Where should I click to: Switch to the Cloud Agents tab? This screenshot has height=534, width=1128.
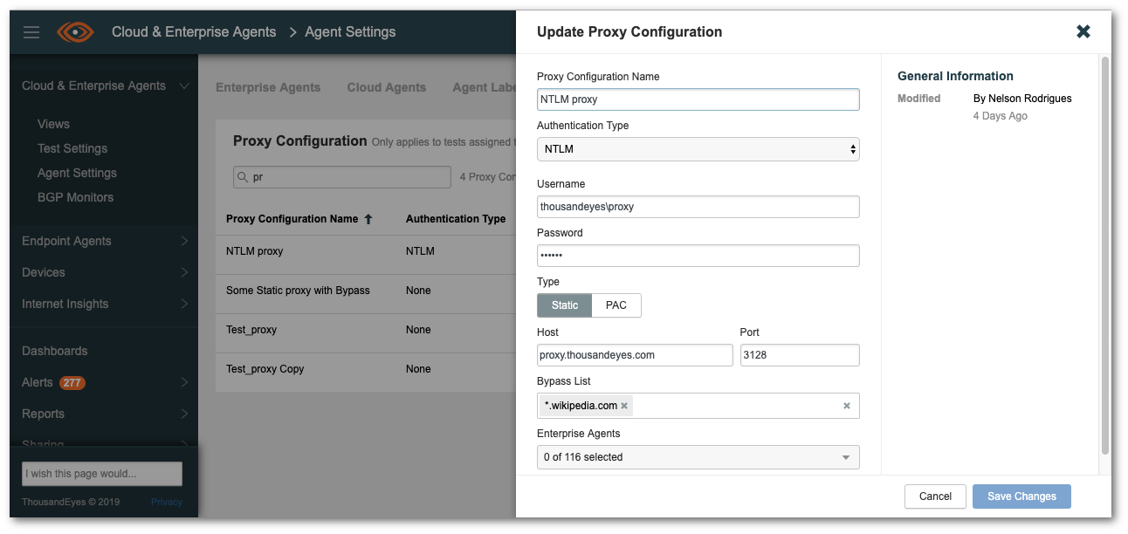[387, 87]
